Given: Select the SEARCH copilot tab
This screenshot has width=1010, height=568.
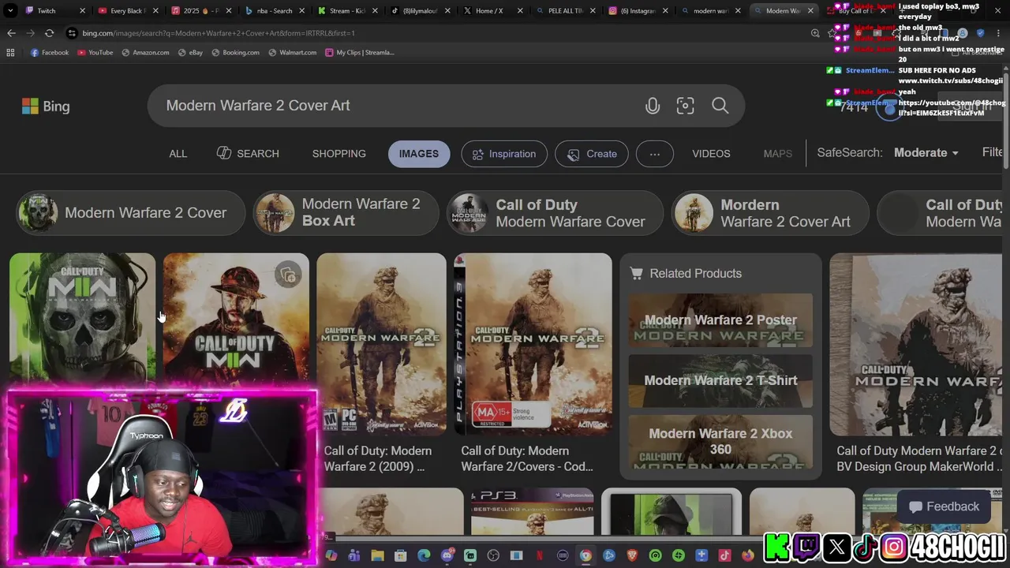Looking at the screenshot, I should [248, 154].
